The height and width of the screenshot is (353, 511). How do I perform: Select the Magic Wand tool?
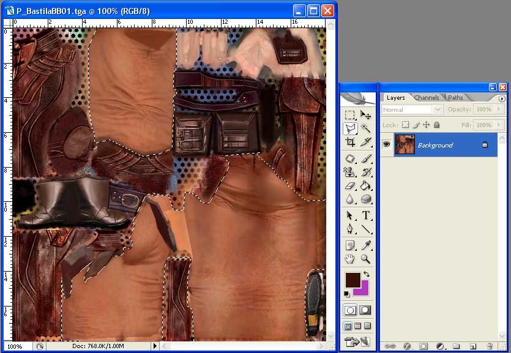pyautogui.click(x=366, y=128)
